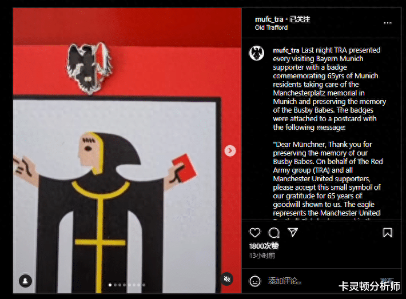Open comments via speech bubble icon
This screenshot has width=406, height=299.
coord(274,233)
